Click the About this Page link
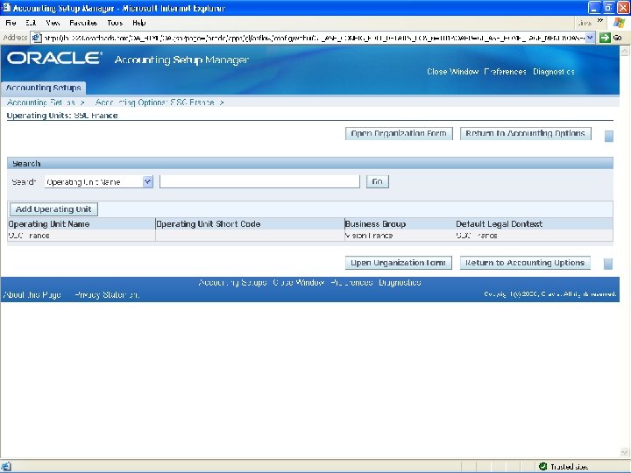The image size is (631, 473). pos(32,295)
